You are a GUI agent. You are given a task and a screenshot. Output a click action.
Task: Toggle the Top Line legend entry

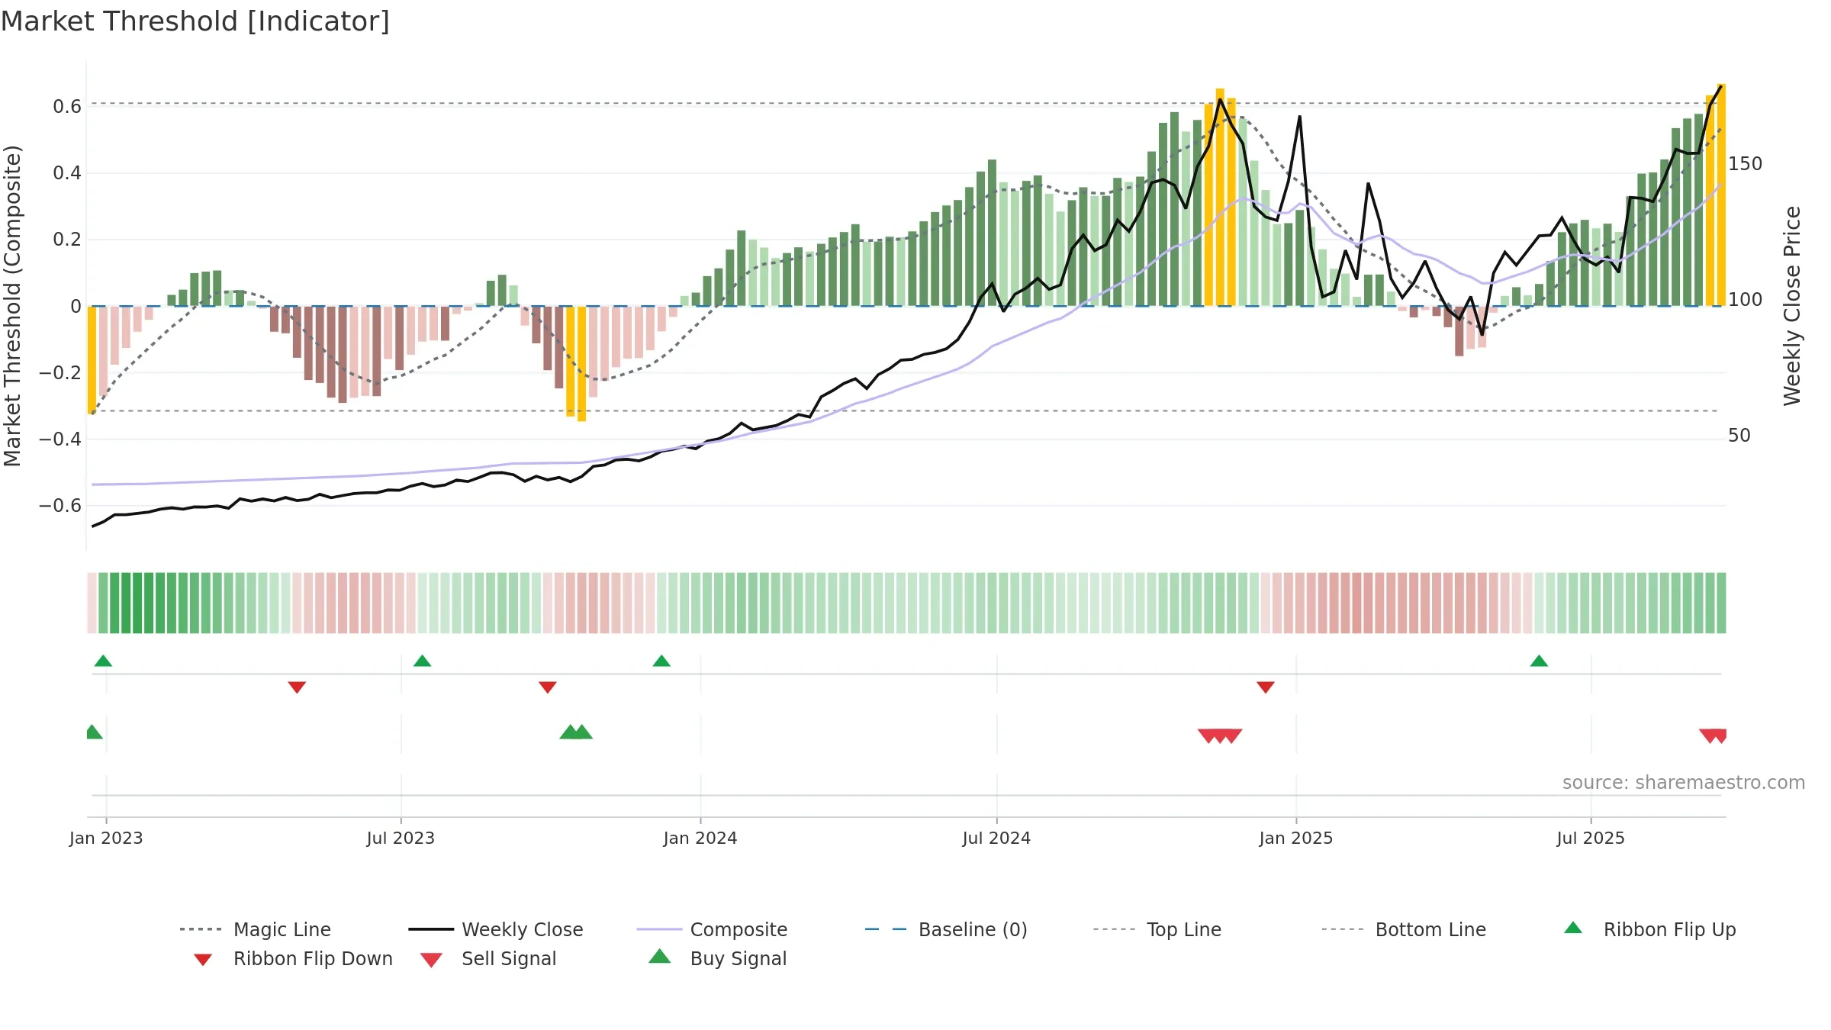tap(1157, 929)
